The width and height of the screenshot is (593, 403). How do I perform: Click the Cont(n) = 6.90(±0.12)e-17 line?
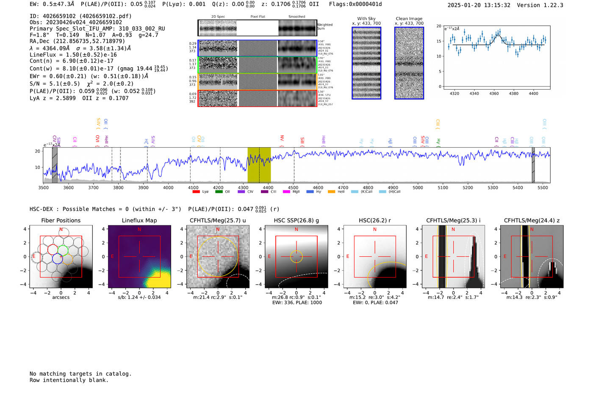(72, 61)
